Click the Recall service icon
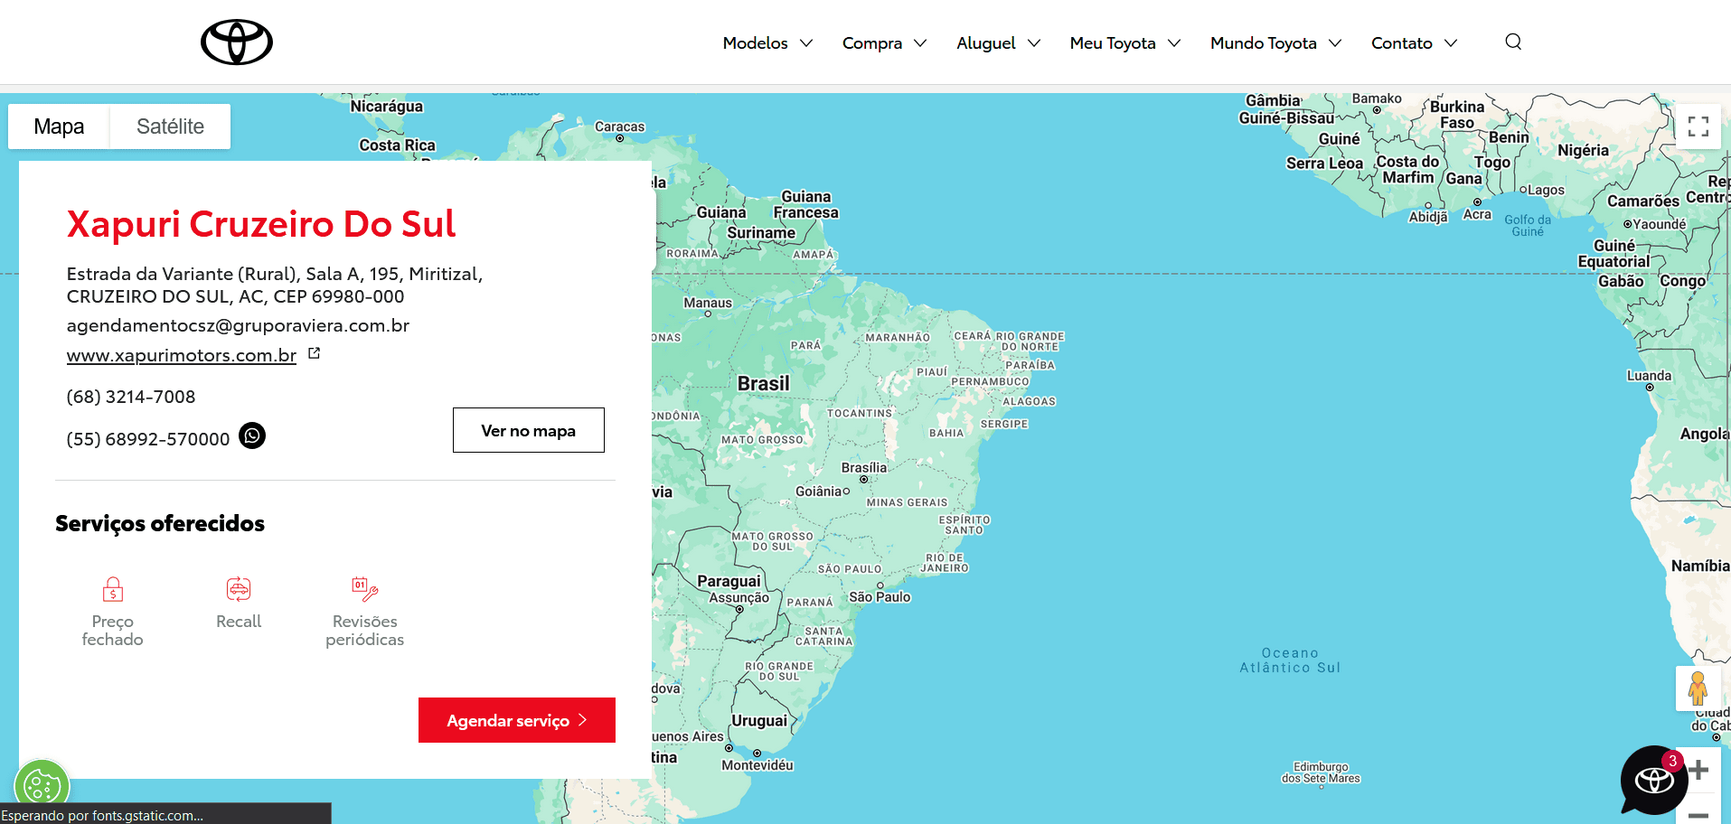Viewport: 1731px width, 824px height. coord(239,590)
